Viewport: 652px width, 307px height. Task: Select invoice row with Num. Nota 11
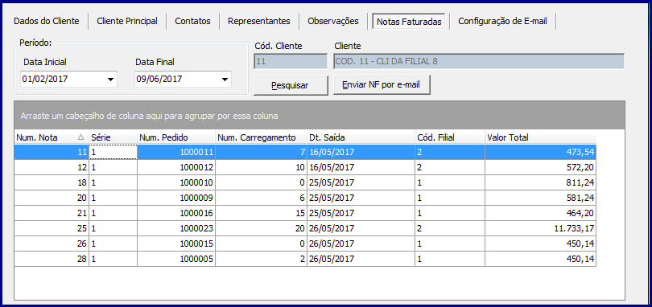coord(305,152)
